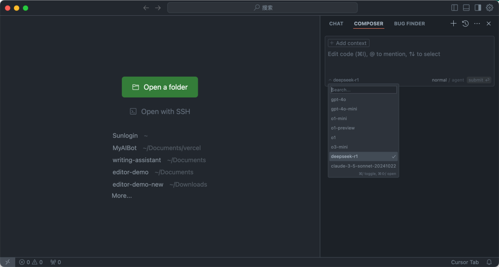Toggle the AI pane layout icon
The width and height of the screenshot is (499, 267).
coord(478,8)
